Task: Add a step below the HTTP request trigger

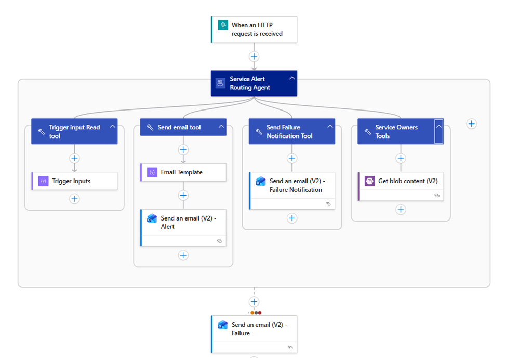Action: [x=254, y=57]
